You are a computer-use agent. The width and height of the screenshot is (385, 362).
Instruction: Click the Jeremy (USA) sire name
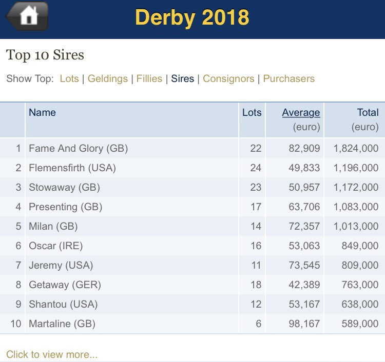(61, 266)
